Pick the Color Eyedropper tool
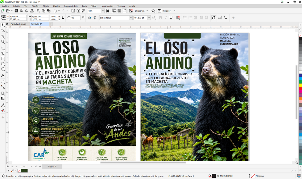 (x=3, y=105)
